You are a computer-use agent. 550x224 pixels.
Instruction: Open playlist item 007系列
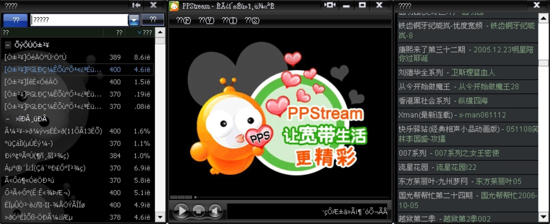(x=468, y=153)
